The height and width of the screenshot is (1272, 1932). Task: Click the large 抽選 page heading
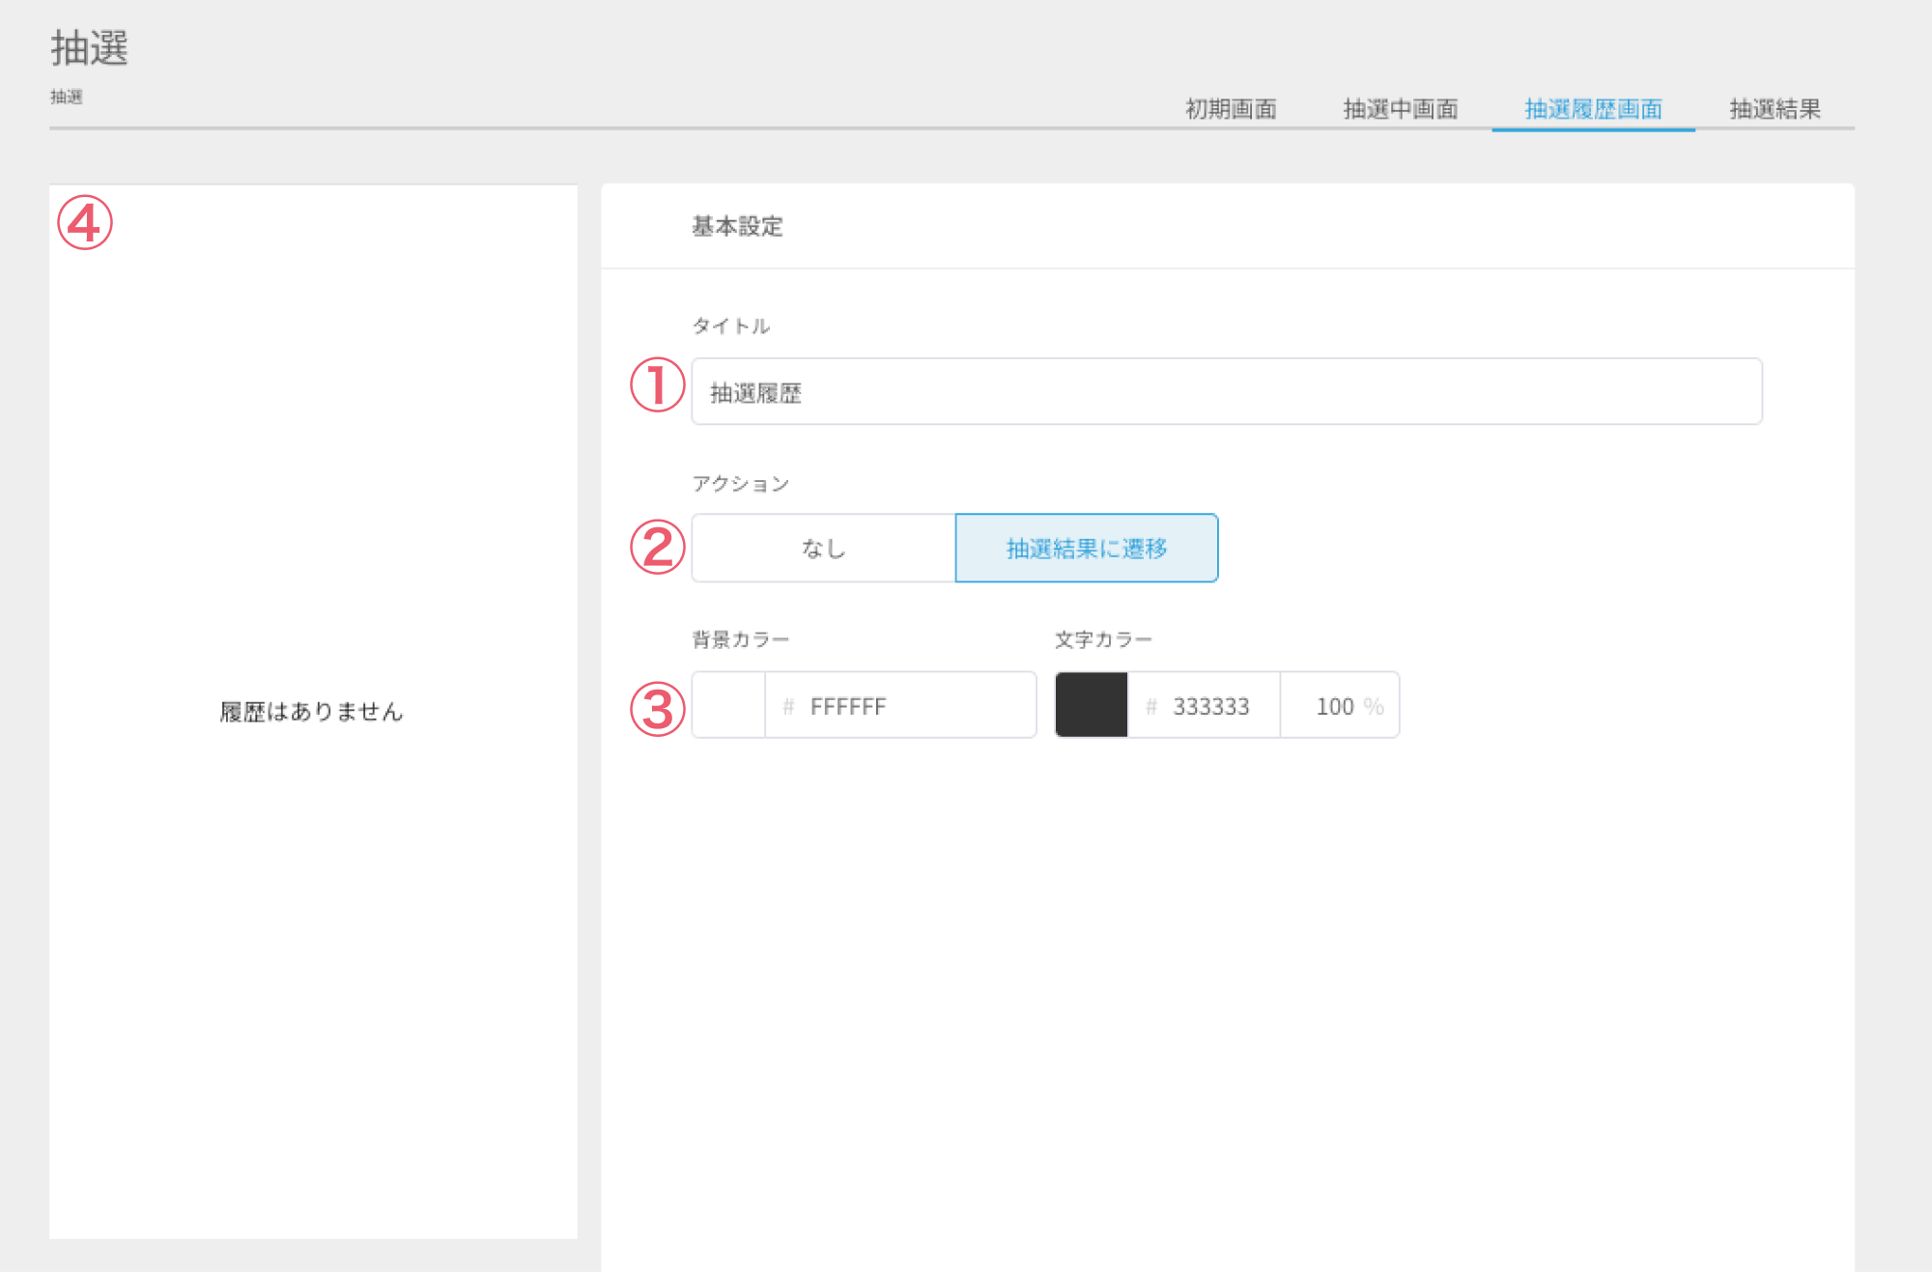89,47
